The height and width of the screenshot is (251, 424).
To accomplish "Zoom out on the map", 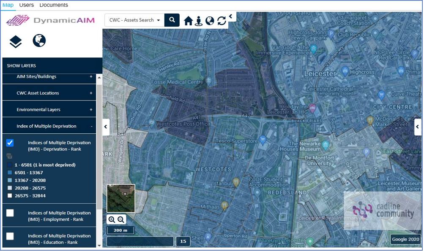I will click(121, 219).
